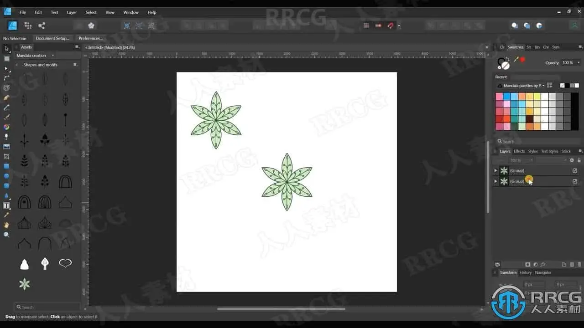Viewport: 584px width, 328px height.
Task: Select the Pencil tool
Action: click(x=6, y=108)
